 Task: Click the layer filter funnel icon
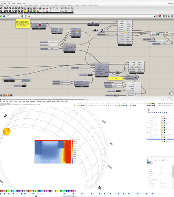pos(161,112)
